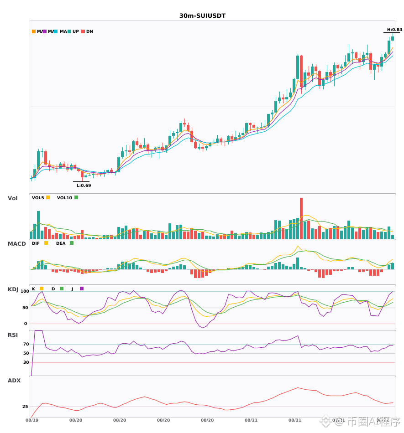Click the green UP legend swatch
Image resolution: width=404 pixels, height=433 pixels.
pyautogui.click(x=69, y=31)
